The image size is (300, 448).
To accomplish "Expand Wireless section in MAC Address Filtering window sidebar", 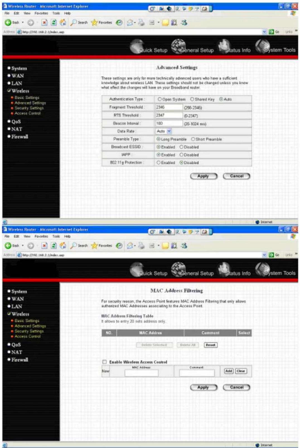I will point(18,314).
